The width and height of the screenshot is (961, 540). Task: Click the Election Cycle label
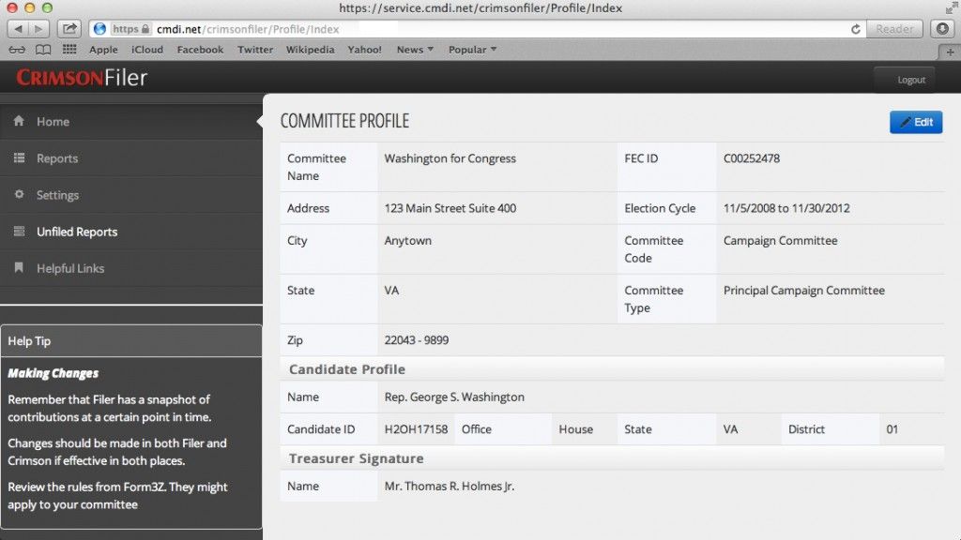tap(660, 208)
